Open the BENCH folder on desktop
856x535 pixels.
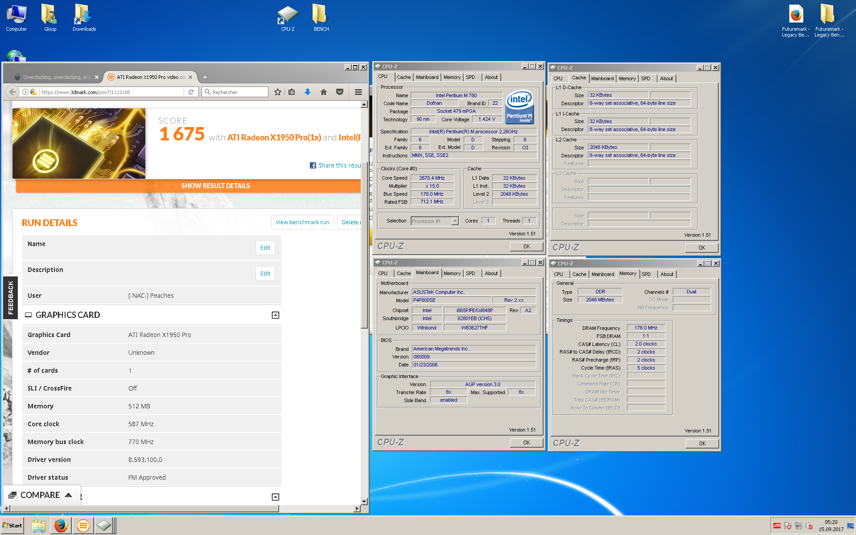pos(321,18)
